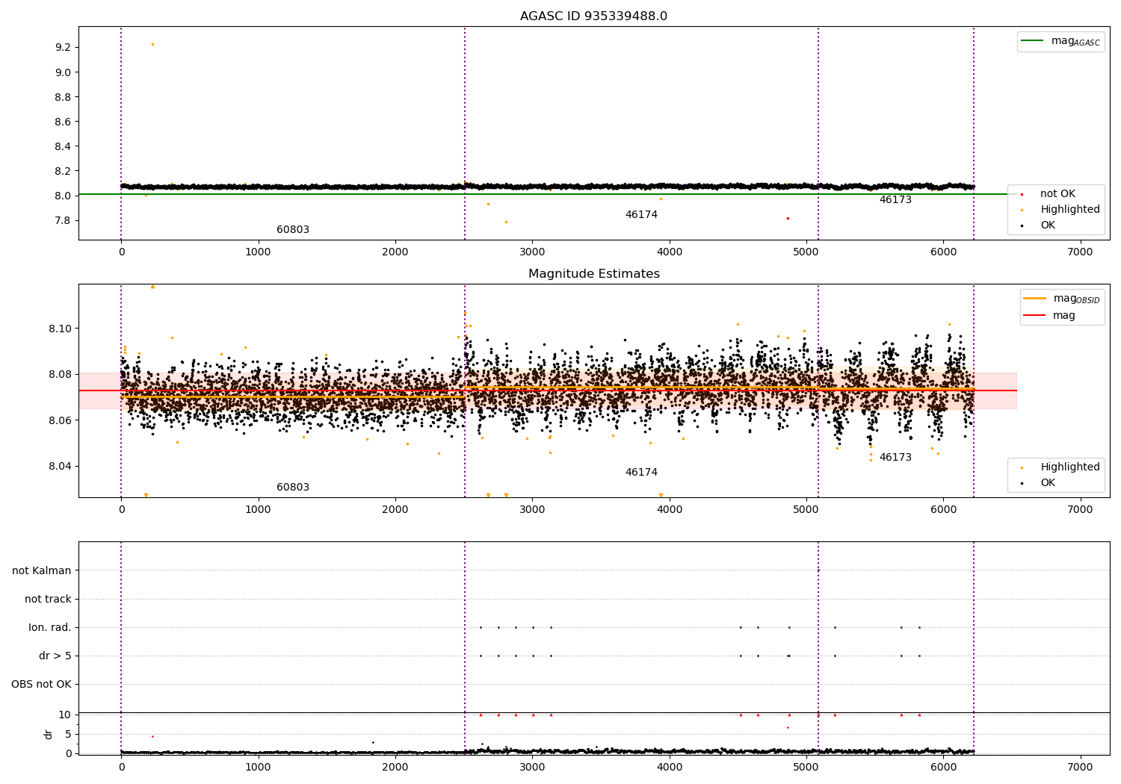Click the 10 tick label on dr axis
The image size is (1121, 784).
click(x=65, y=715)
